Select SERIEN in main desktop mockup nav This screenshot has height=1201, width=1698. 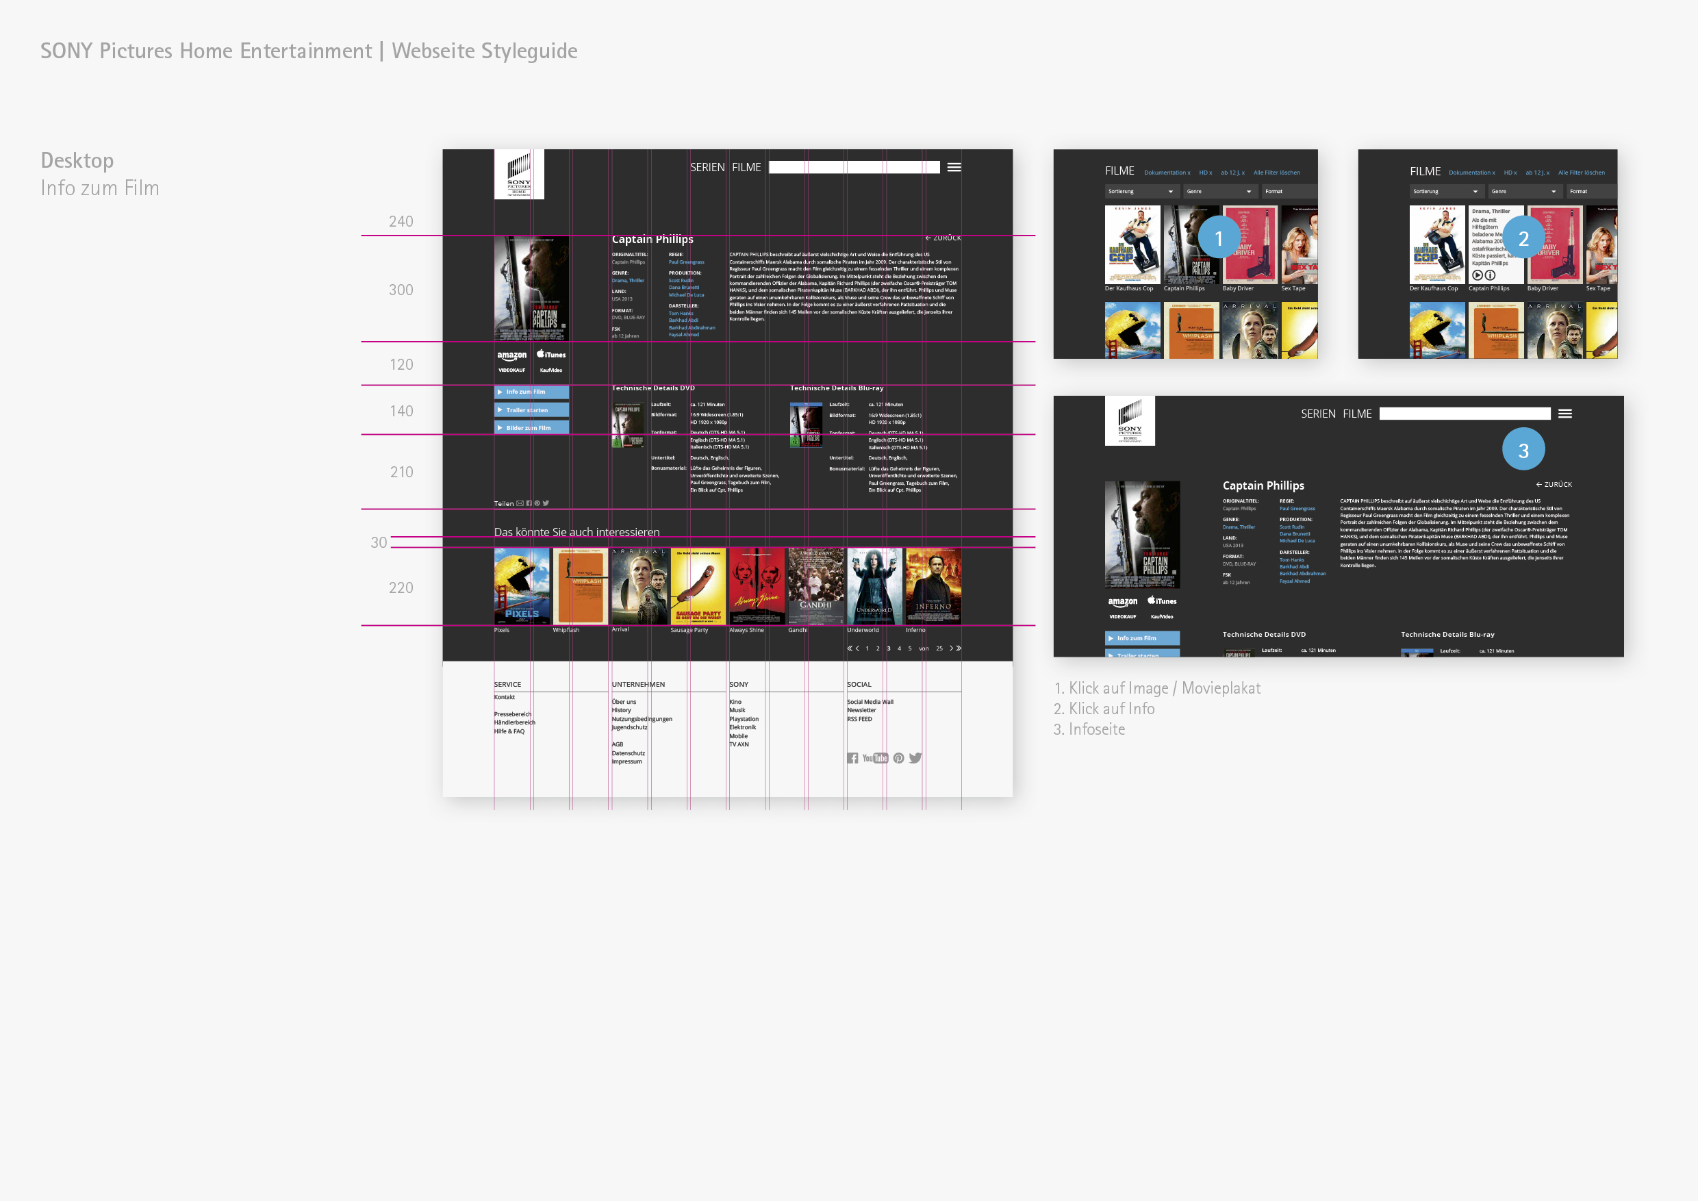[x=707, y=167]
